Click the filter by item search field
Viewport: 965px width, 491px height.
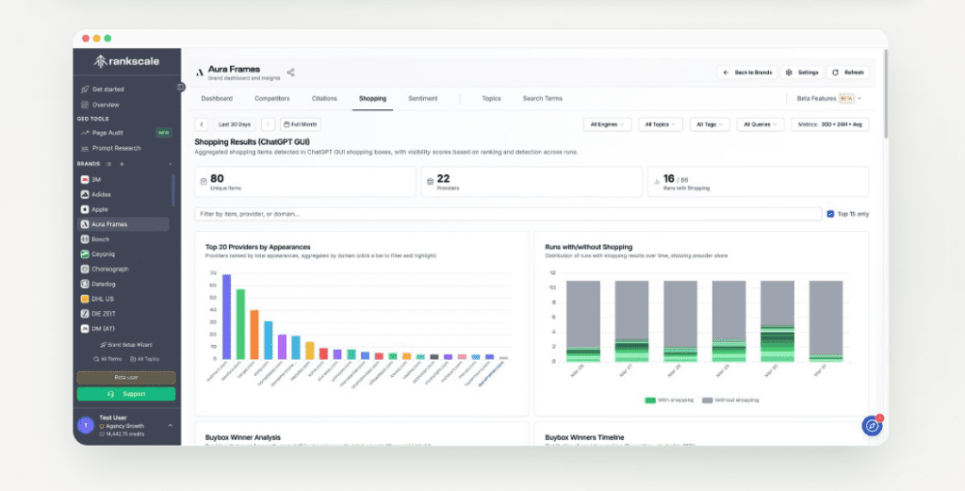507,214
